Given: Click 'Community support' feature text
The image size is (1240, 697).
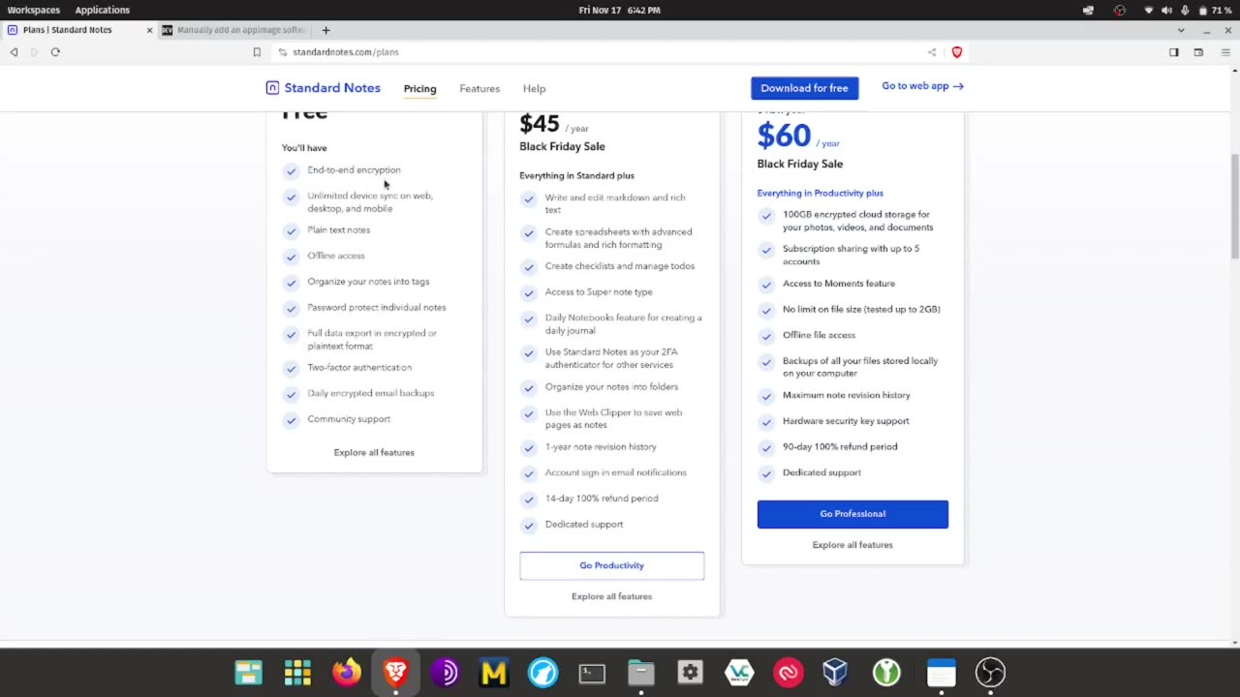Looking at the screenshot, I should tap(349, 419).
